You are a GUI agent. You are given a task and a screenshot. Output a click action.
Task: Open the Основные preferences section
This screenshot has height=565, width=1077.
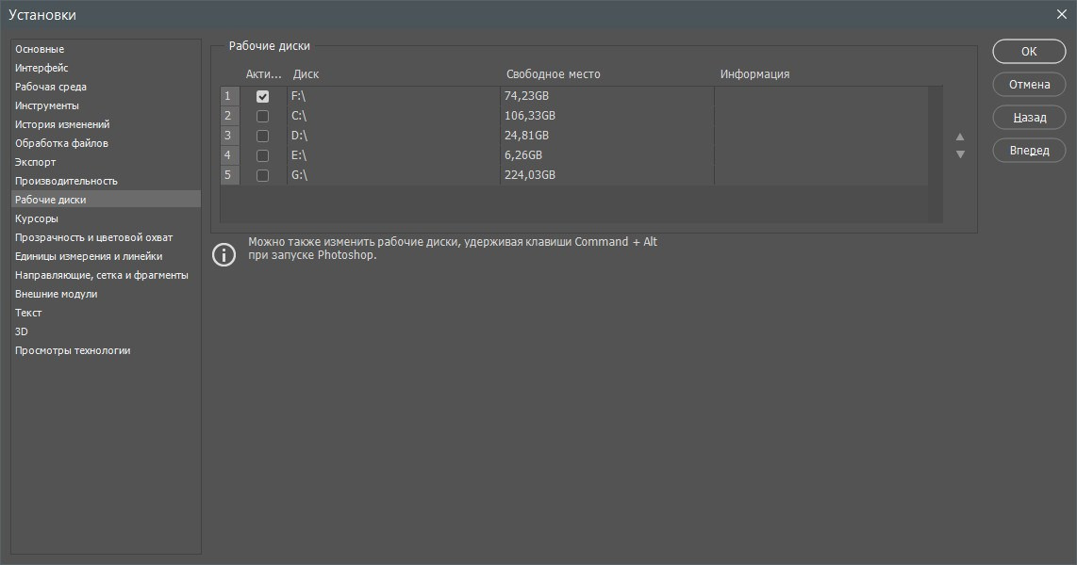coord(40,49)
